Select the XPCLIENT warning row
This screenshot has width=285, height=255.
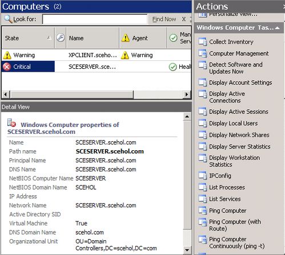97,55
